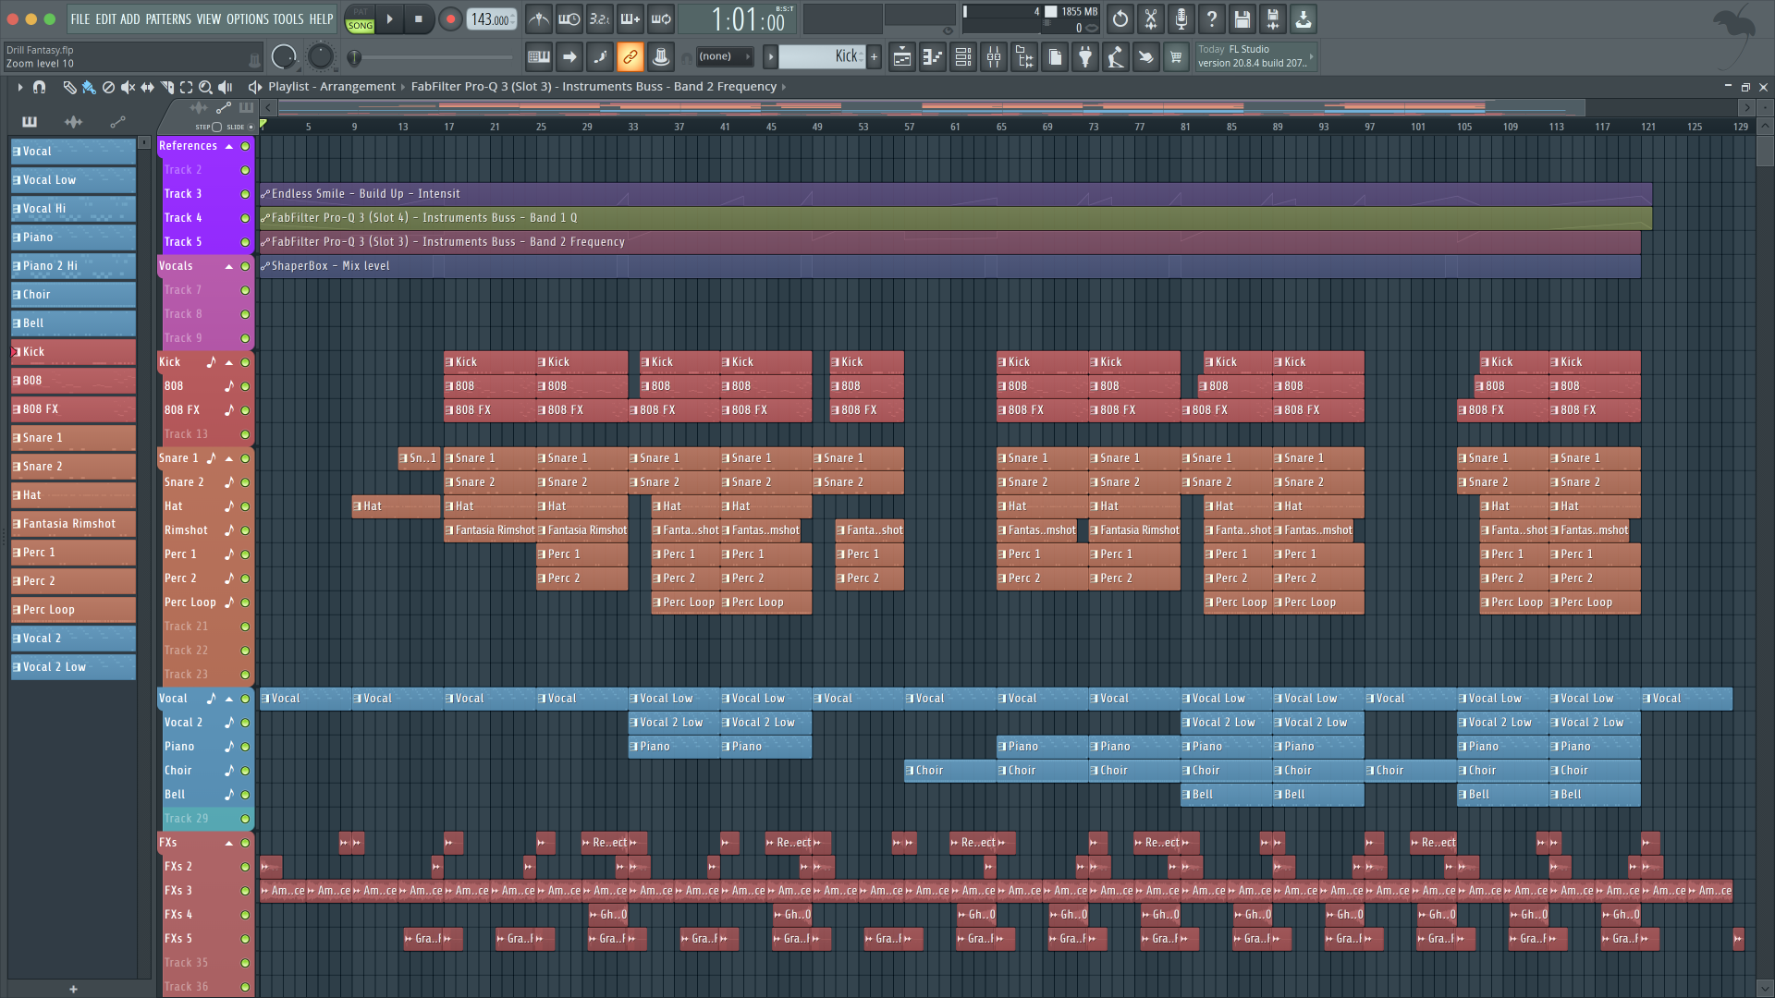Open the content library download icon
Image resolution: width=1775 pixels, height=998 pixels.
1304,18
